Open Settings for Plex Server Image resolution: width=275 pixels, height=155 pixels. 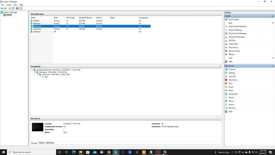(x=232, y=73)
